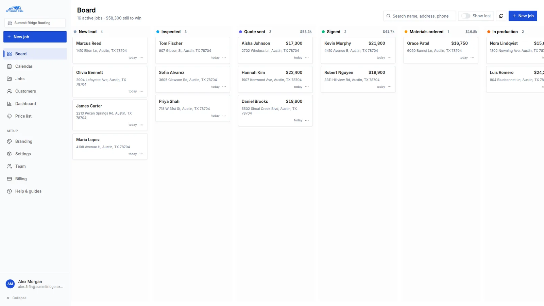Click the top-right New job button

click(523, 16)
